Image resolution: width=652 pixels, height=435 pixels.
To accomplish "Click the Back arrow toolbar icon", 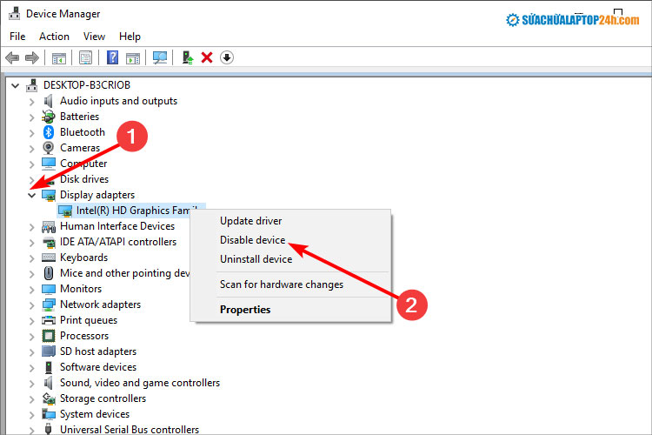I will 12,58.
